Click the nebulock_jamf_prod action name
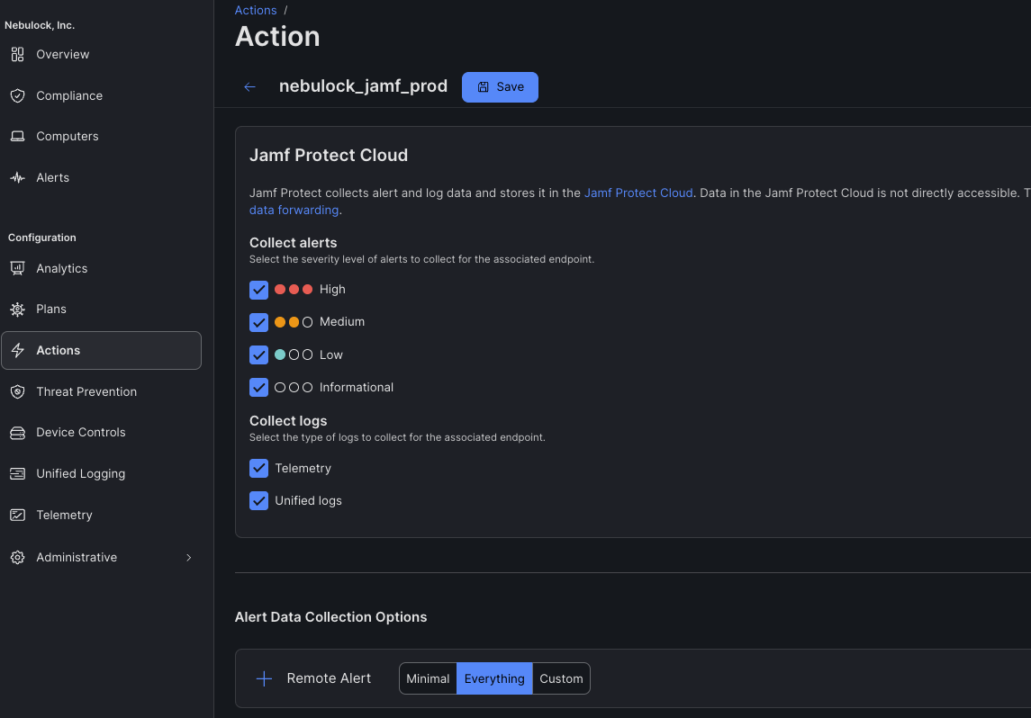Viewport: 1031px width, 718px height. pos(363,86)
